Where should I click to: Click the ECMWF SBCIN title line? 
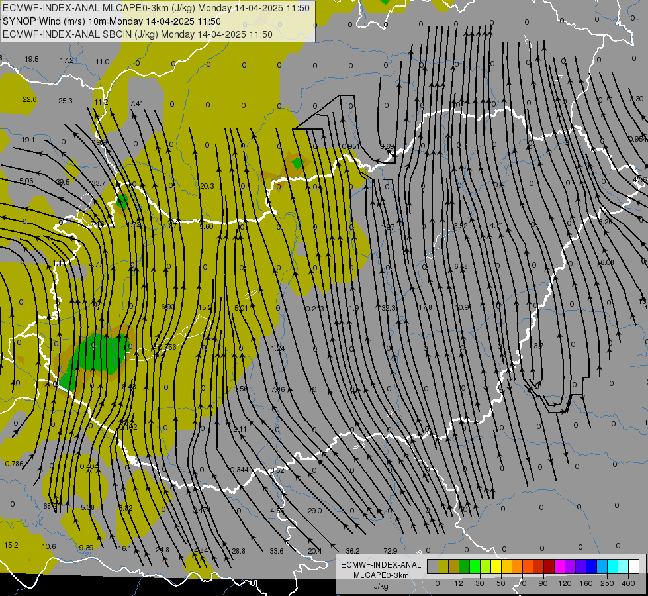138,34
